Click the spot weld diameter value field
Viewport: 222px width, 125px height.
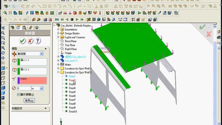coord(24,89)
